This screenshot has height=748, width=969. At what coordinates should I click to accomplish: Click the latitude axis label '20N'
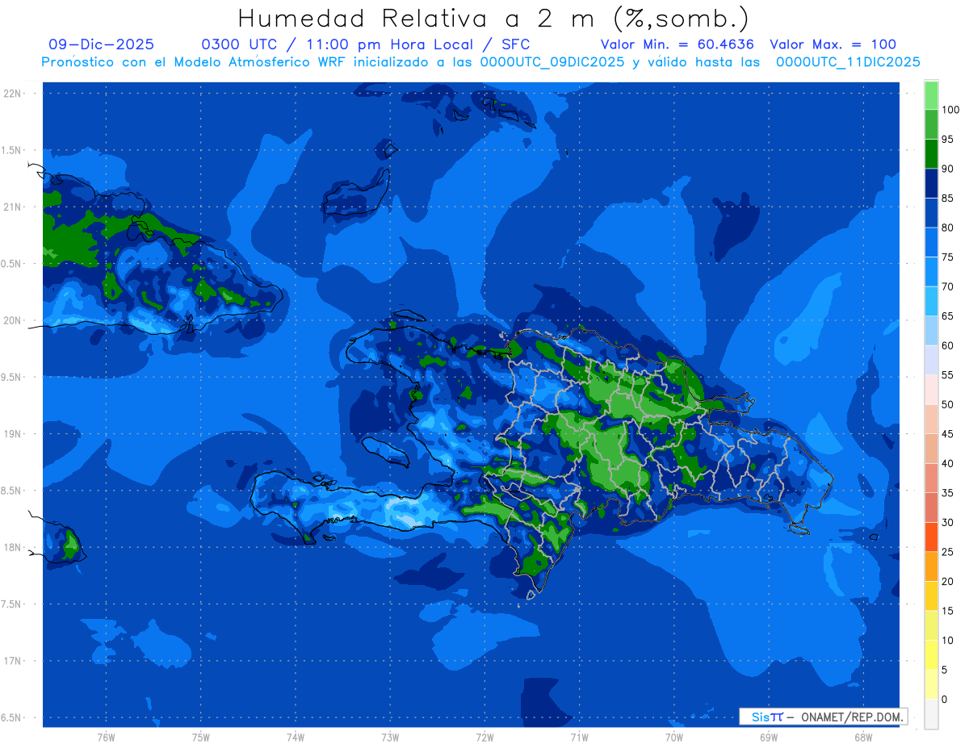12,320
